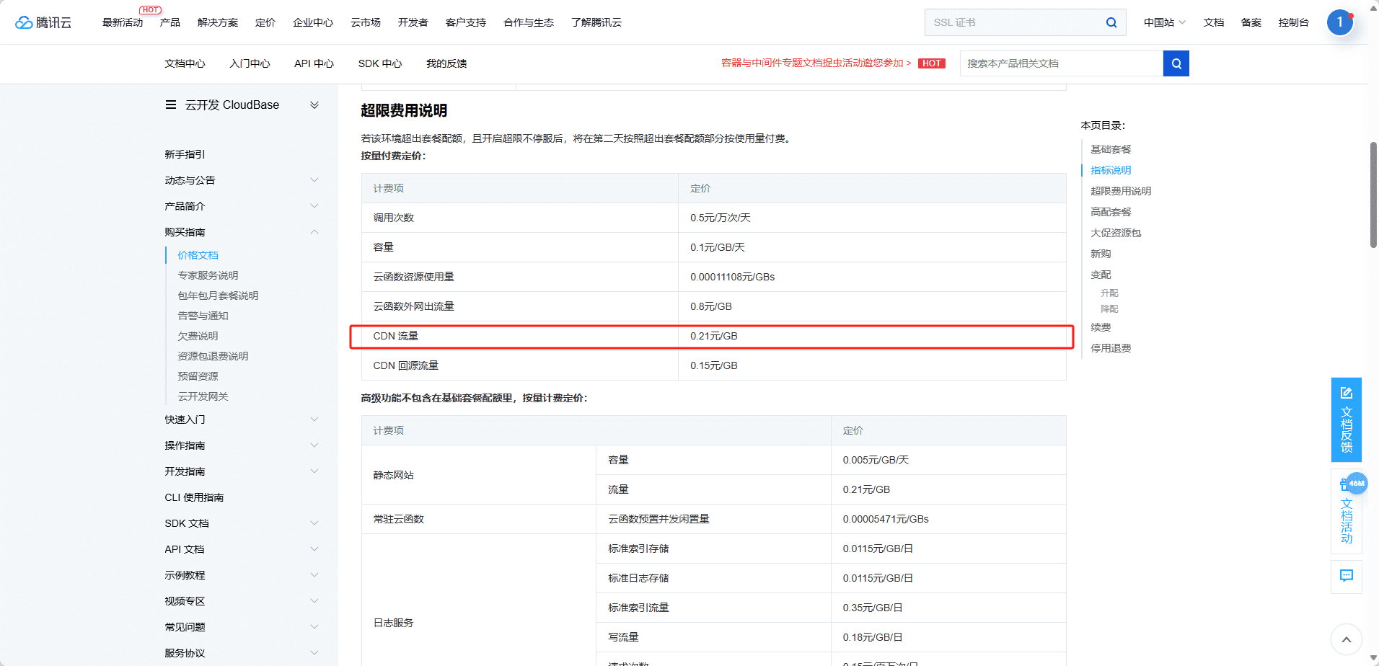The height and width of the screenshot is (666, 1379).
Task: Expand the 快速入门 sidebar section
Action: (x=314, y=419)
